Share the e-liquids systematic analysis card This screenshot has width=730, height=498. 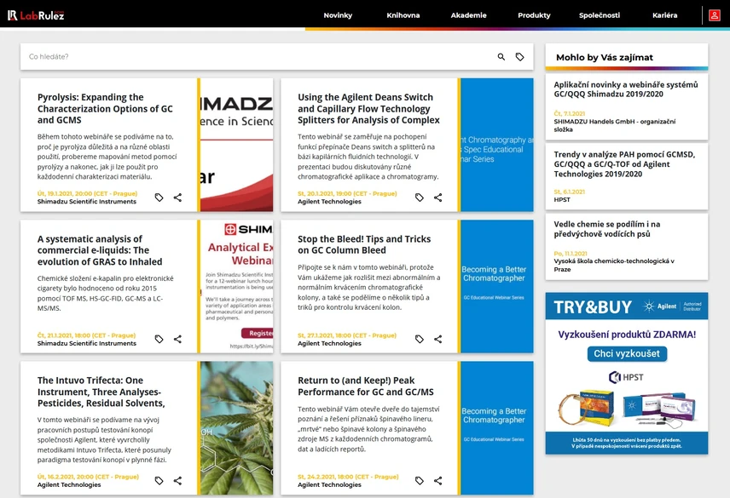click(x=178, y=339)
